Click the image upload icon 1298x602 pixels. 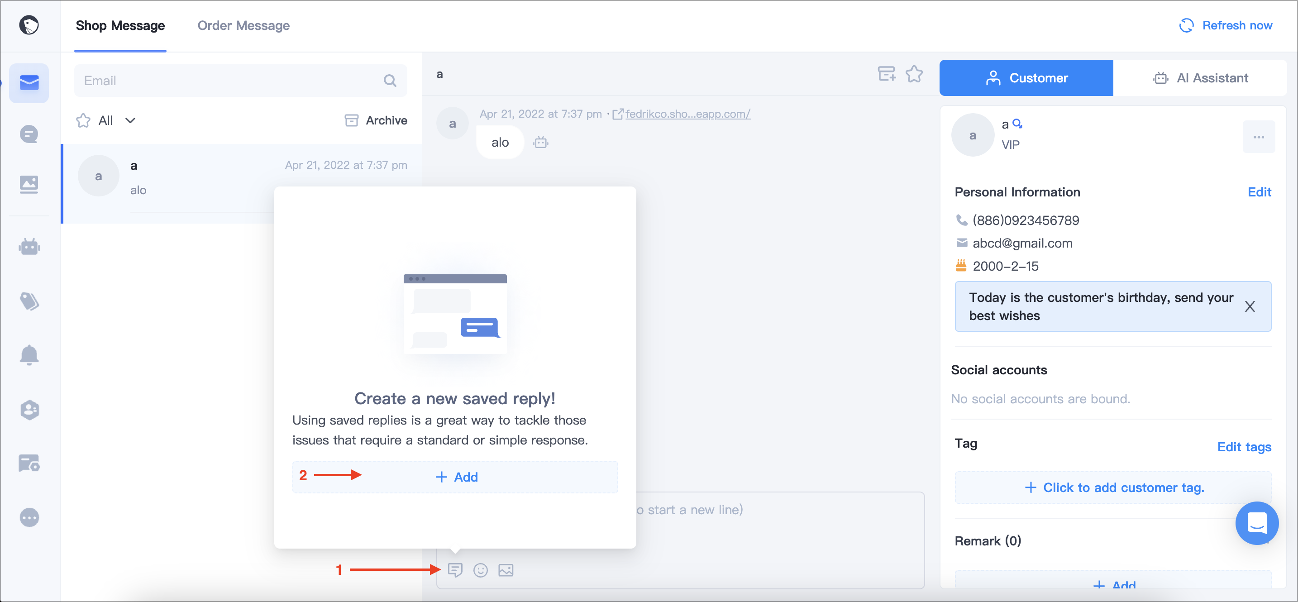pos(506,570)
